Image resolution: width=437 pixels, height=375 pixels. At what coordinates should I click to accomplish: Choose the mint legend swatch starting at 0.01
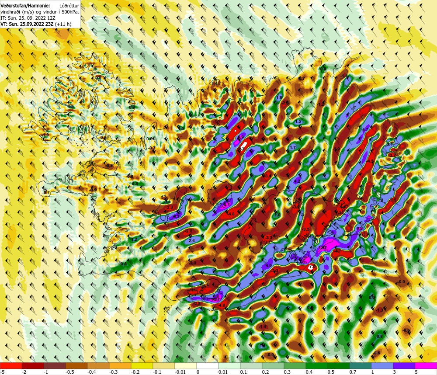click(x=229, y=365)
